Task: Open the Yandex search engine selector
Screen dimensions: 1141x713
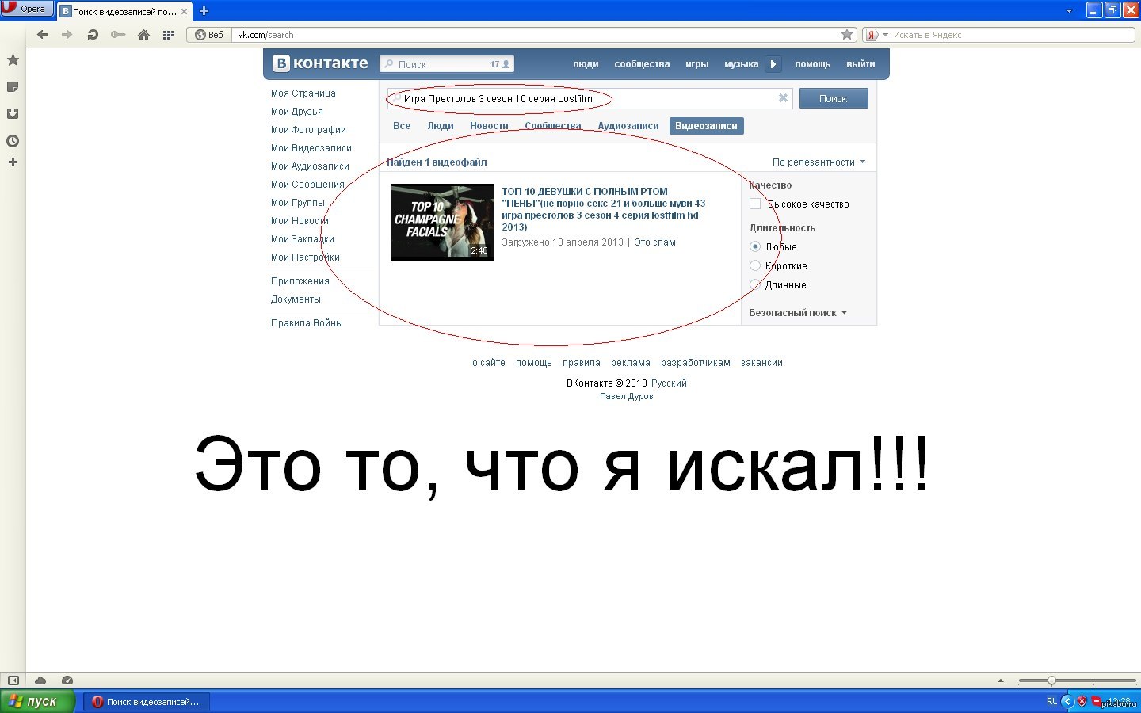Action: tap(876, 35)
